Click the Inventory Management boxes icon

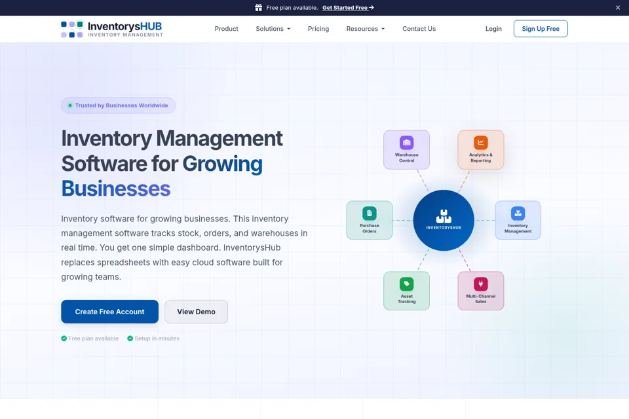point(518,213)
